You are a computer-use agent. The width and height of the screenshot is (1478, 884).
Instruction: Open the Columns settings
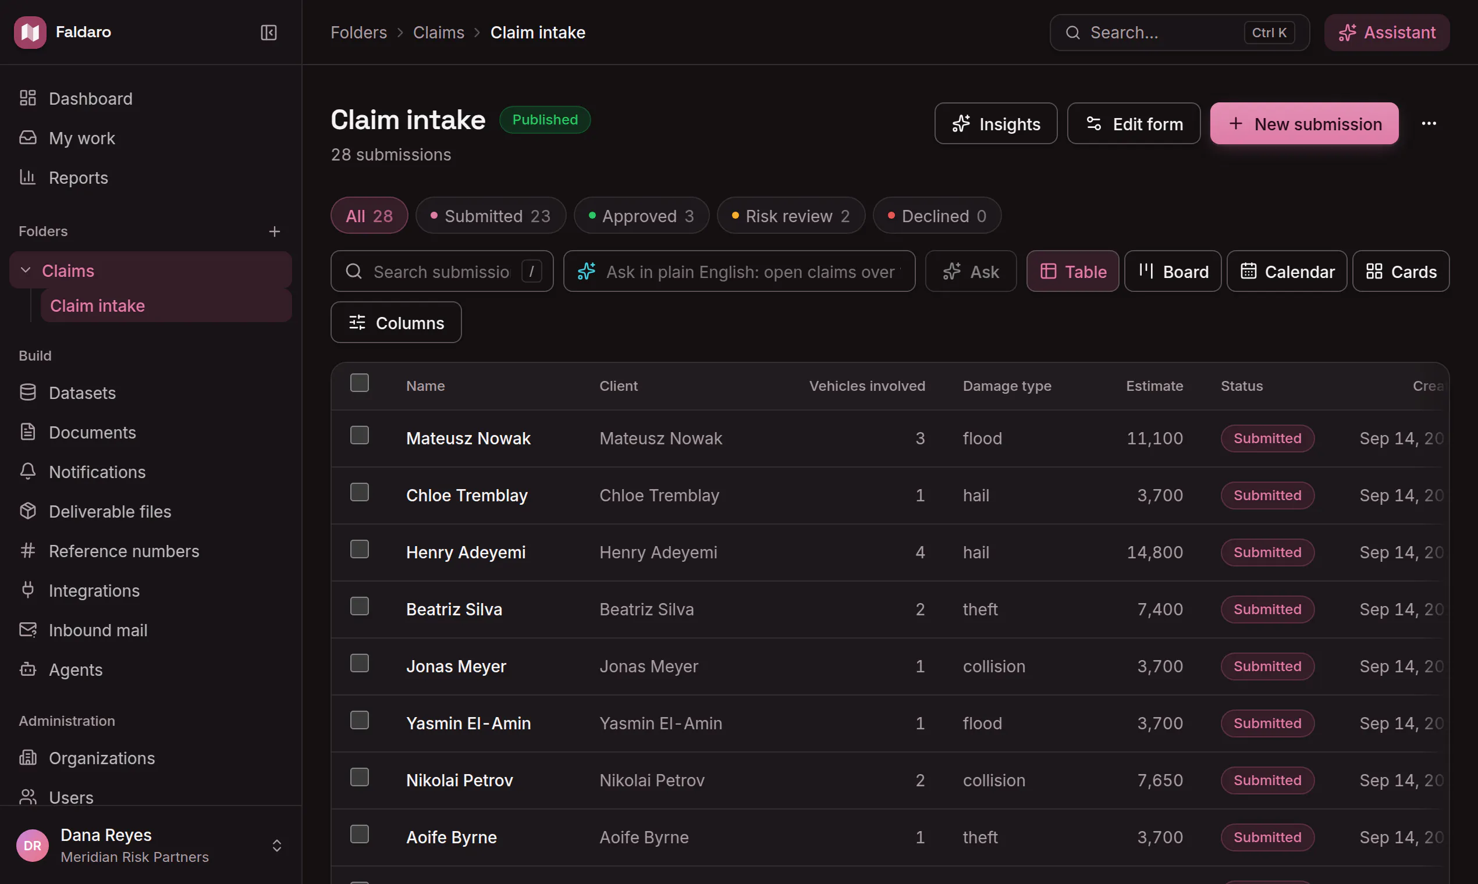[396, 322]
